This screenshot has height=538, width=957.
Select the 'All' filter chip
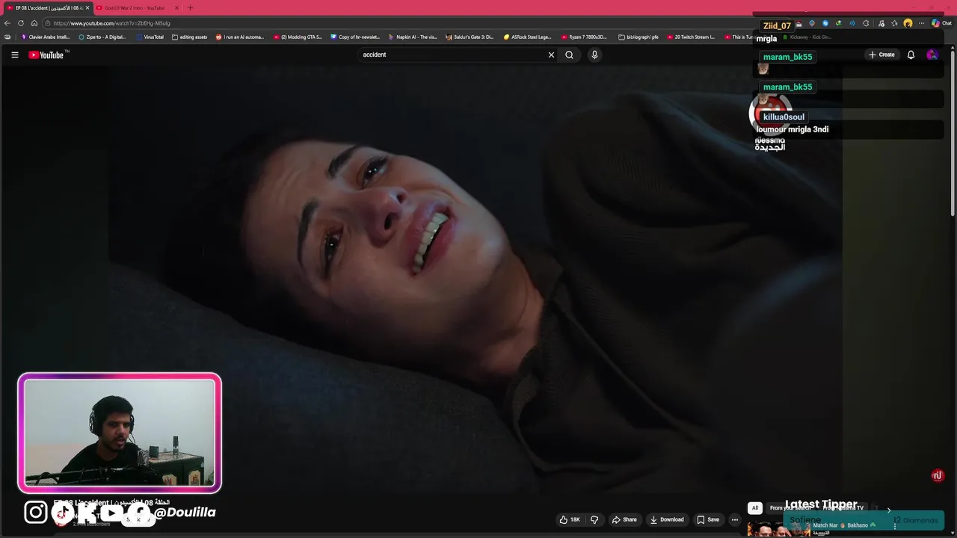click(x=754, y=508)
